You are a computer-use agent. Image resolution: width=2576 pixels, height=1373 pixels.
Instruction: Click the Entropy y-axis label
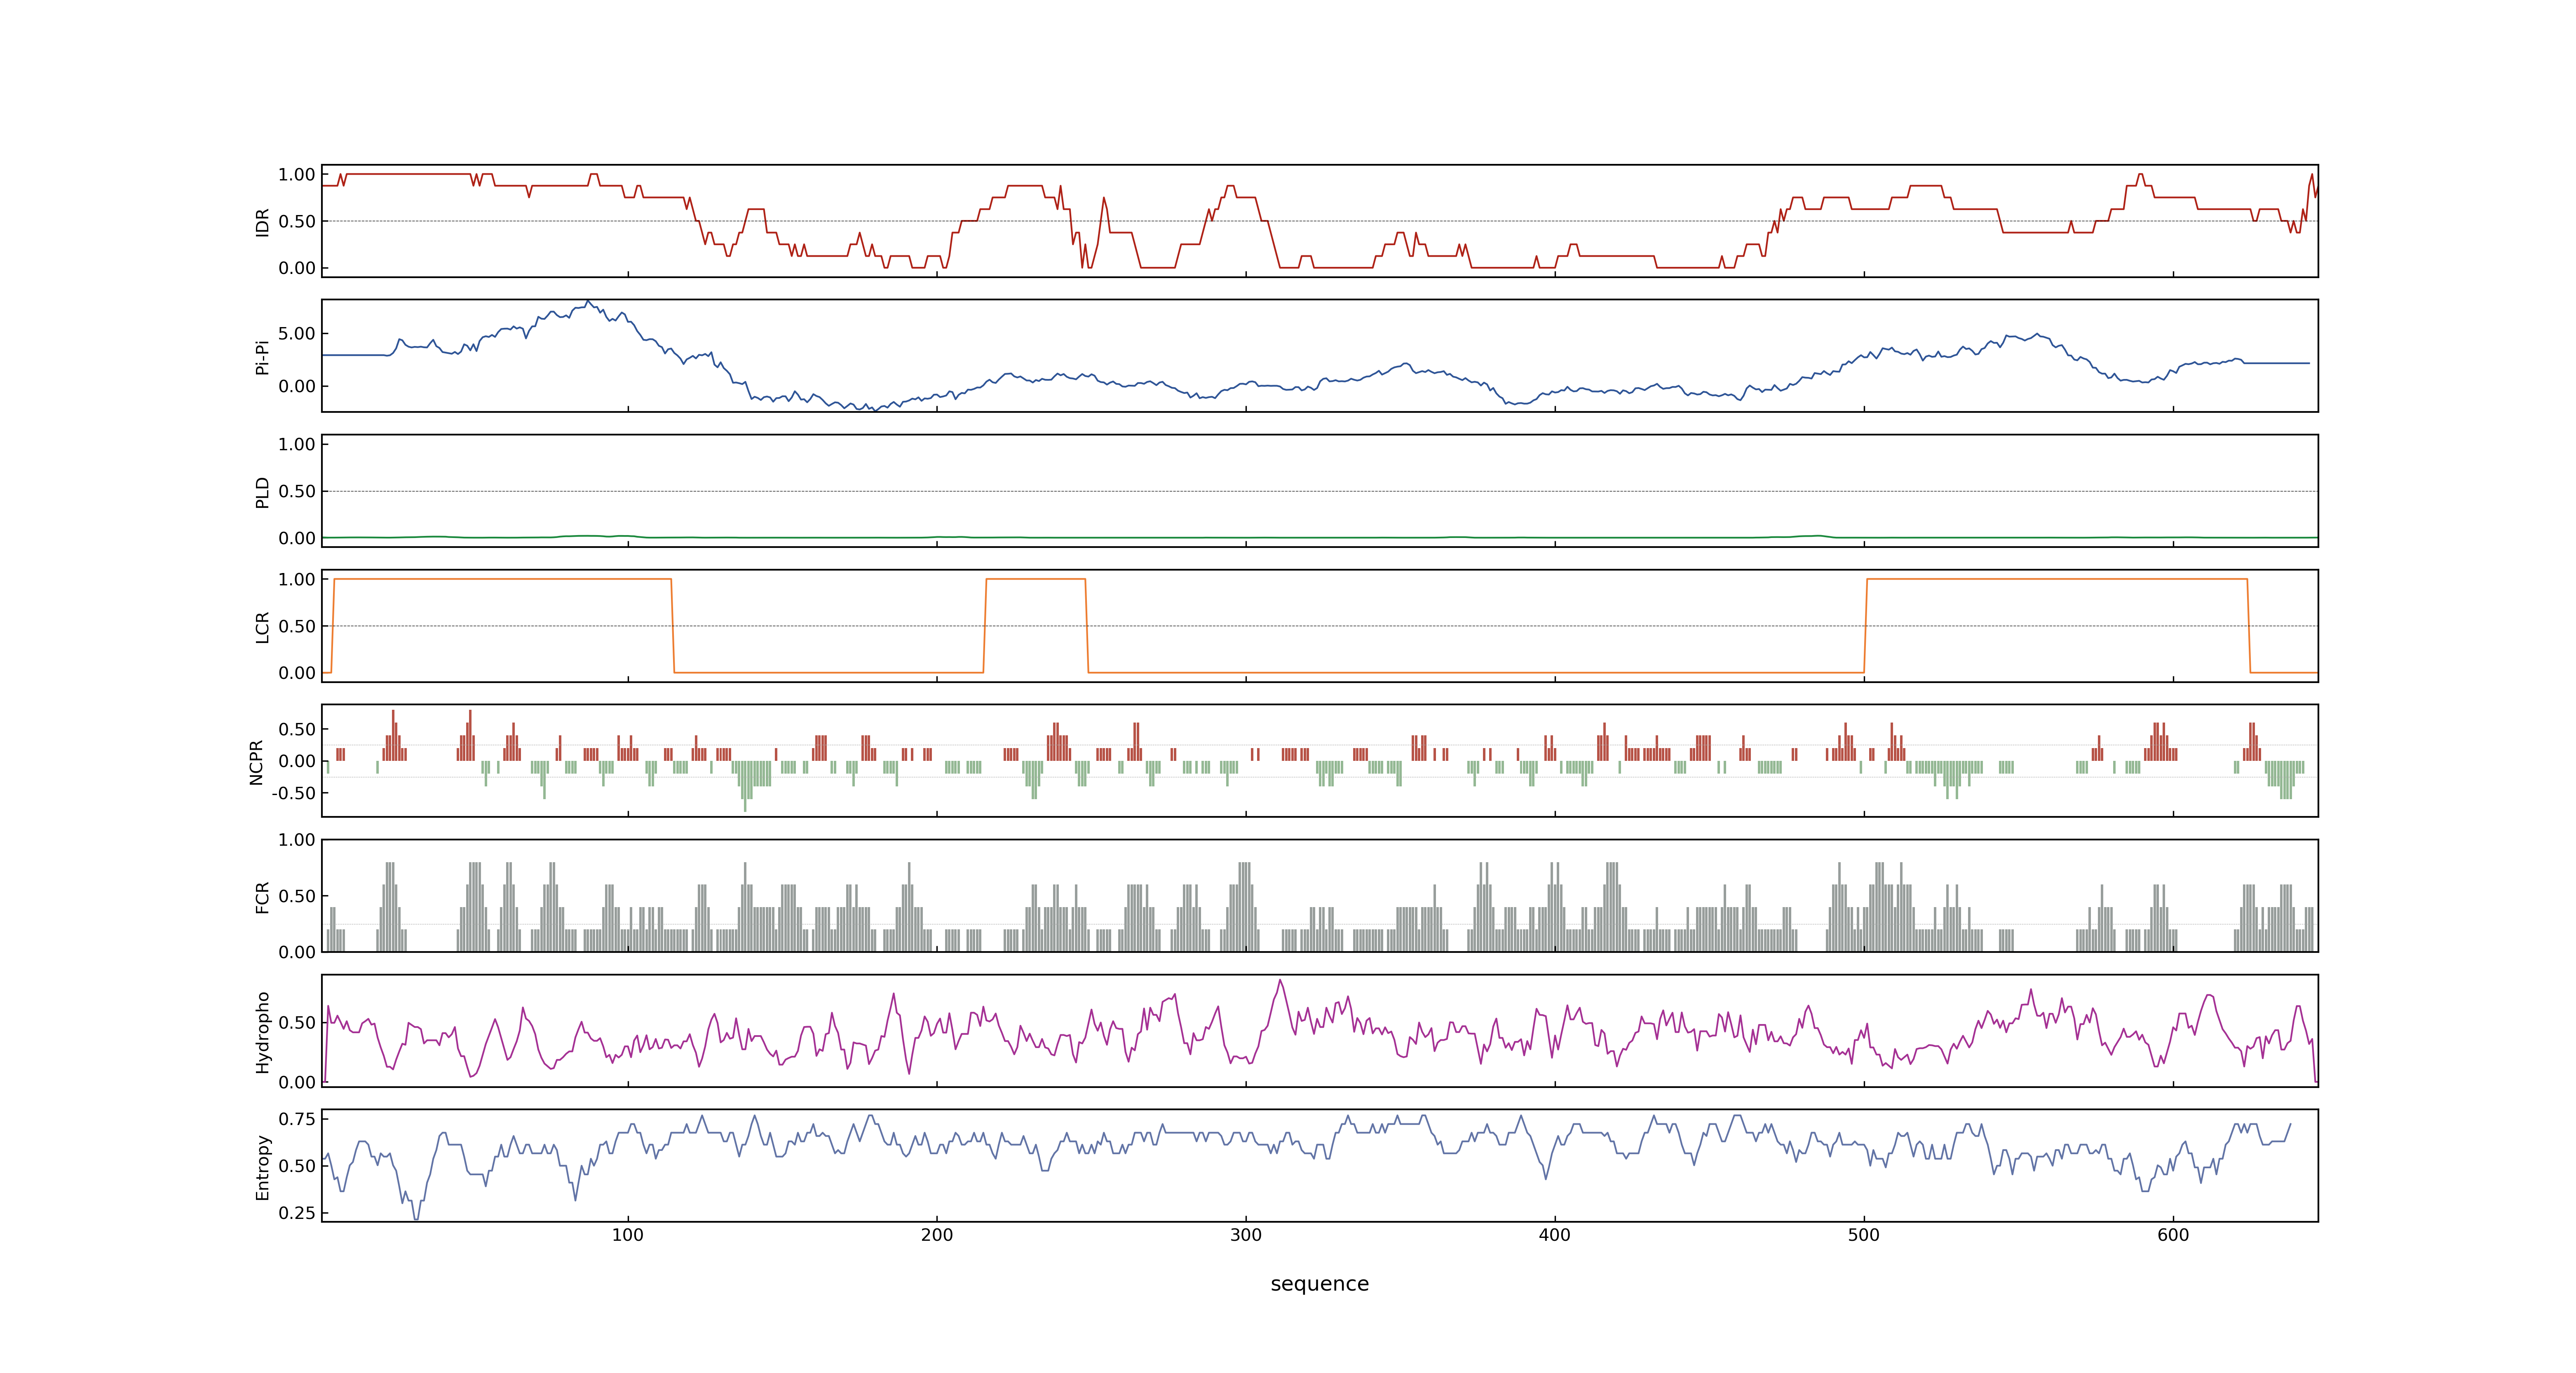click(262, 1166)
